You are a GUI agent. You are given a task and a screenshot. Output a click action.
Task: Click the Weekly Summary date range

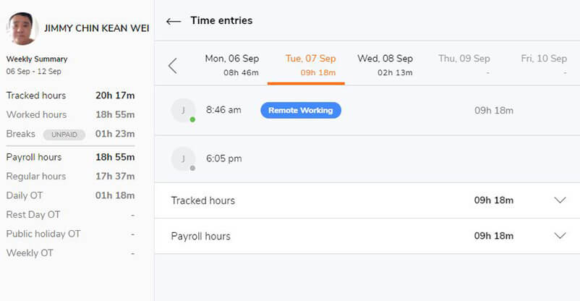(34, 72)
